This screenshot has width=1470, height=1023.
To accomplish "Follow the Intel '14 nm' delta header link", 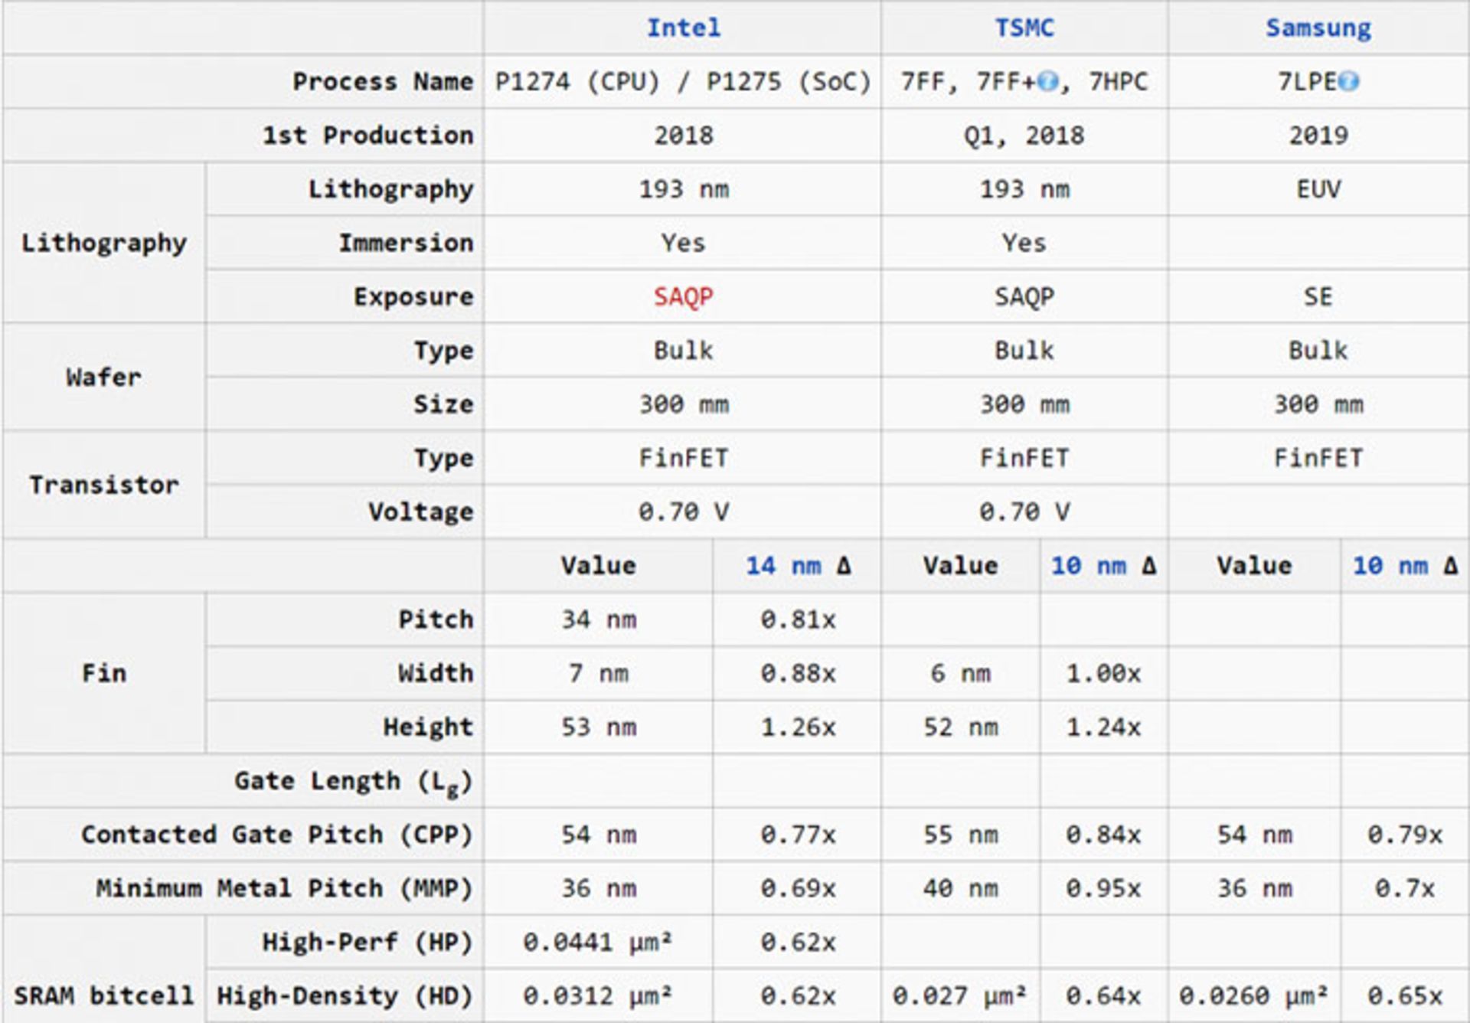I will 783,566.
